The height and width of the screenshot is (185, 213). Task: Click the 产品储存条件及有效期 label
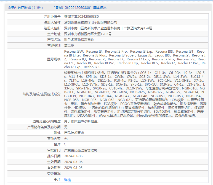pyautogui.click(x=44, y=127)
